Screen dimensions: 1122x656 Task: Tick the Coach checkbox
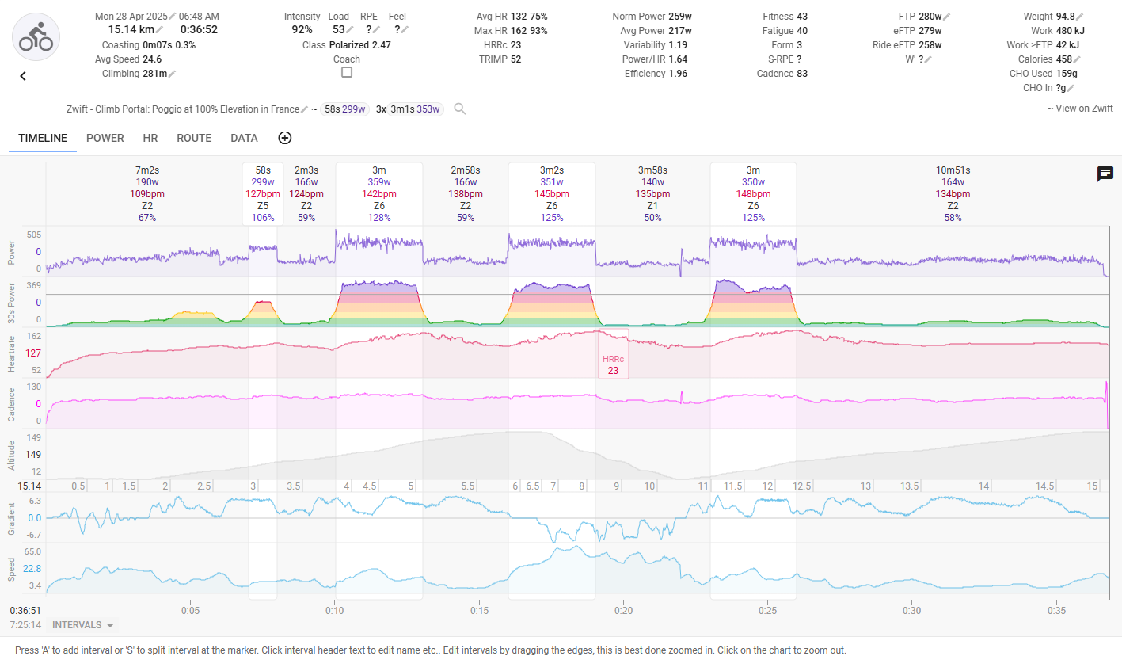point(347,72)
